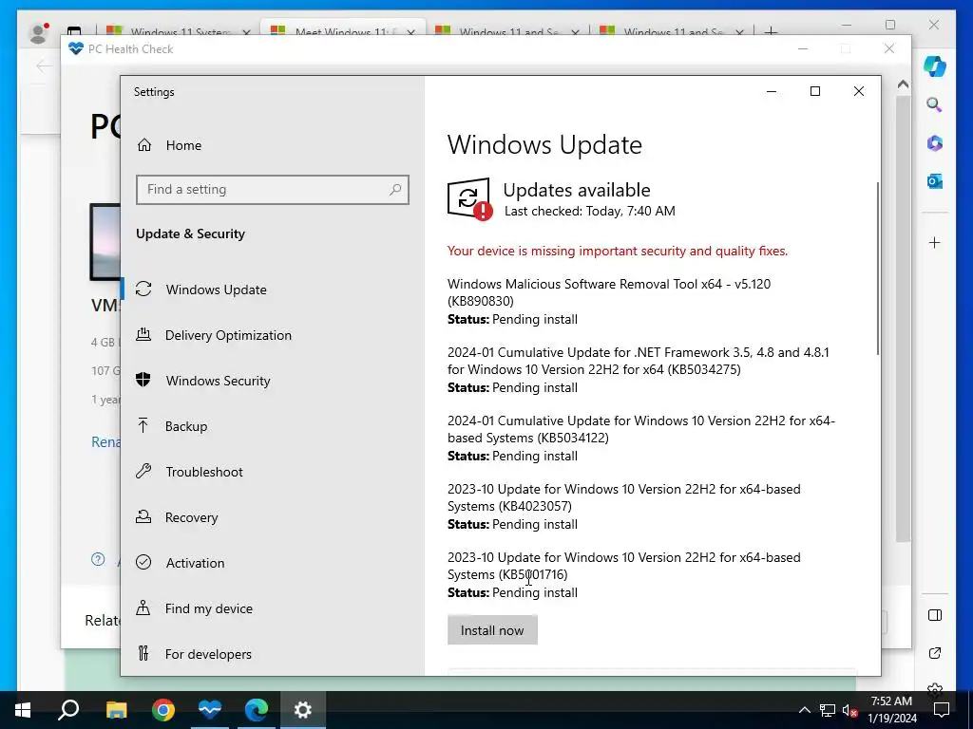Click 'Last checked: Today, 7:40 AM' text
973x729 pixels.
pyautogui.click(x=589, y=211)
